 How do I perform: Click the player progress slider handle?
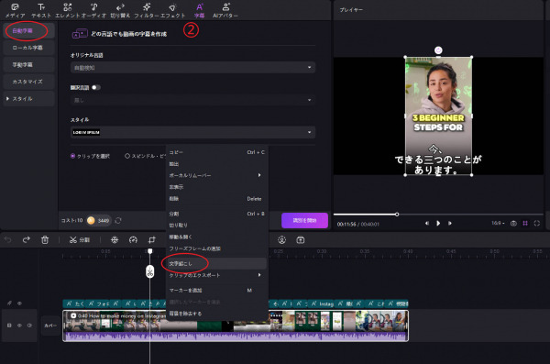(x=397, y=215)
